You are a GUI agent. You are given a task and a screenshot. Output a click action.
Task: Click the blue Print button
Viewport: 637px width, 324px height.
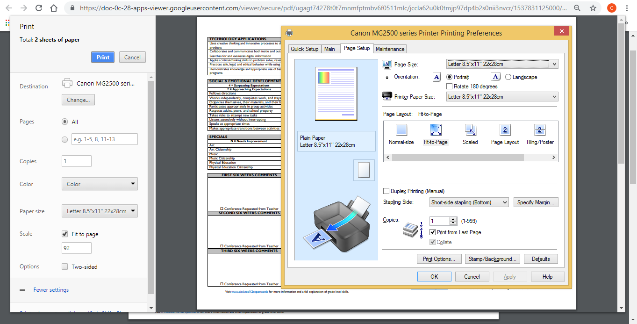point(103,57)
